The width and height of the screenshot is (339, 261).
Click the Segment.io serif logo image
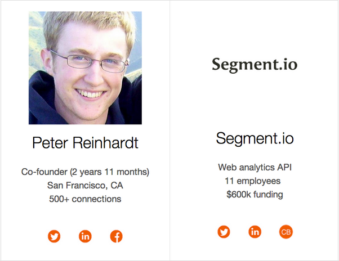(255, 65)
